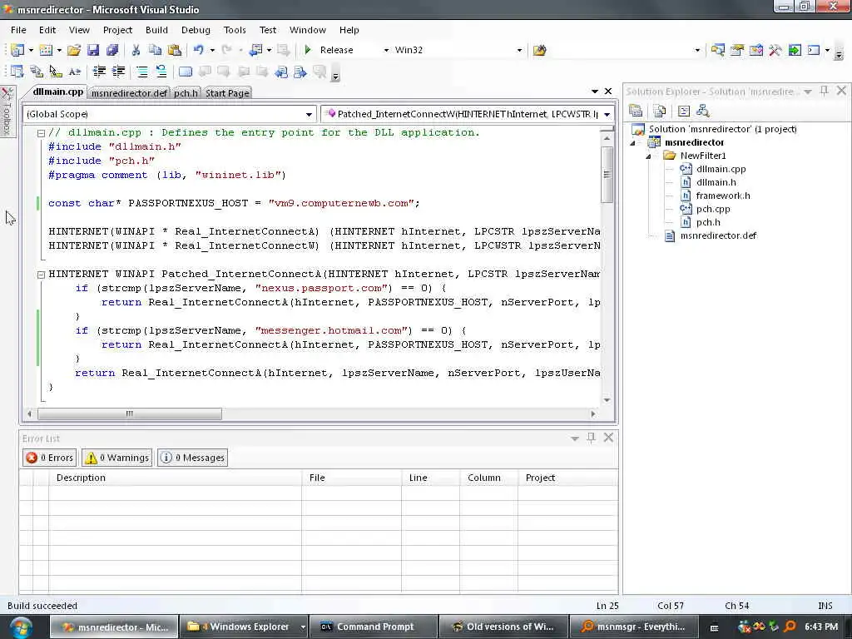This screenshot has height=639, width=852.
Task: Click the Description column header
Action: 175,478
